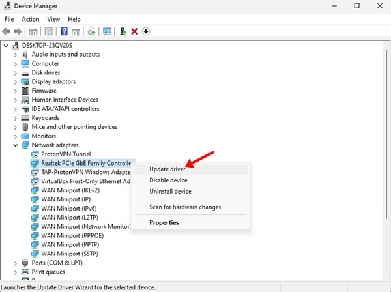This screenshot has height=292, width=391.
Task: Click the DESKTOP-25QV20S computer icon
Action: [16, 46]
